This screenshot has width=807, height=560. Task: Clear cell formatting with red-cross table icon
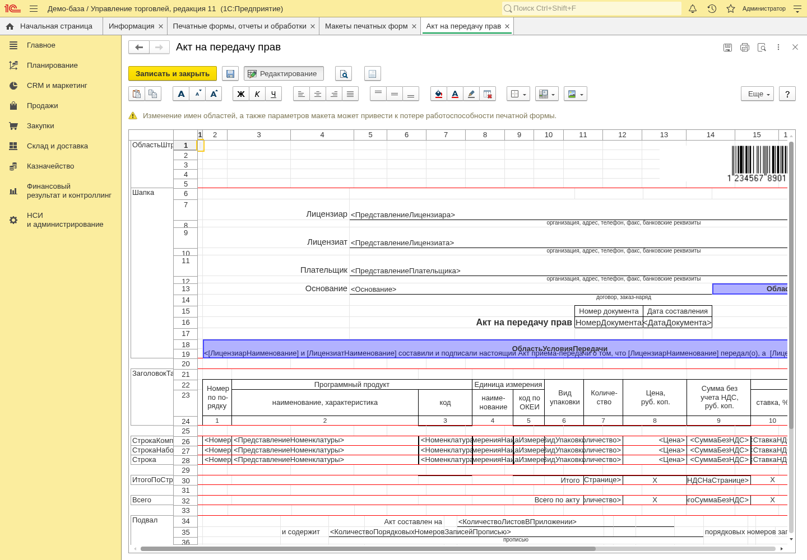point(488,94)
